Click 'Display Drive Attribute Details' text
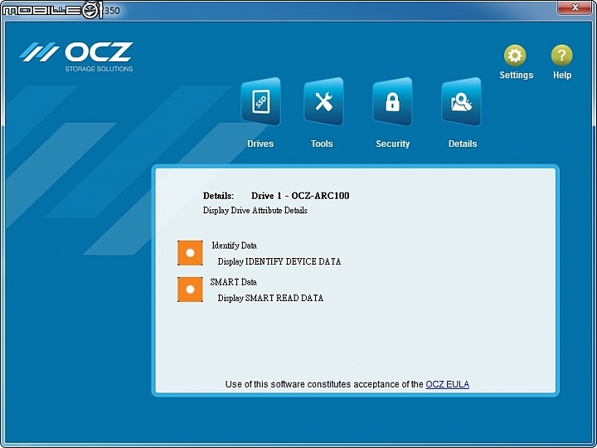The height and width of the screenshot is (448, 597). (x=255, y=210)
